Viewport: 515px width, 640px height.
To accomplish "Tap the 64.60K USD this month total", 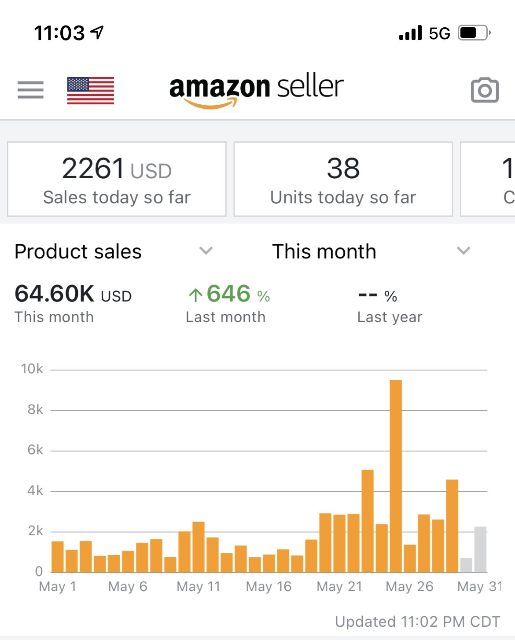I will tap(73, 294).
